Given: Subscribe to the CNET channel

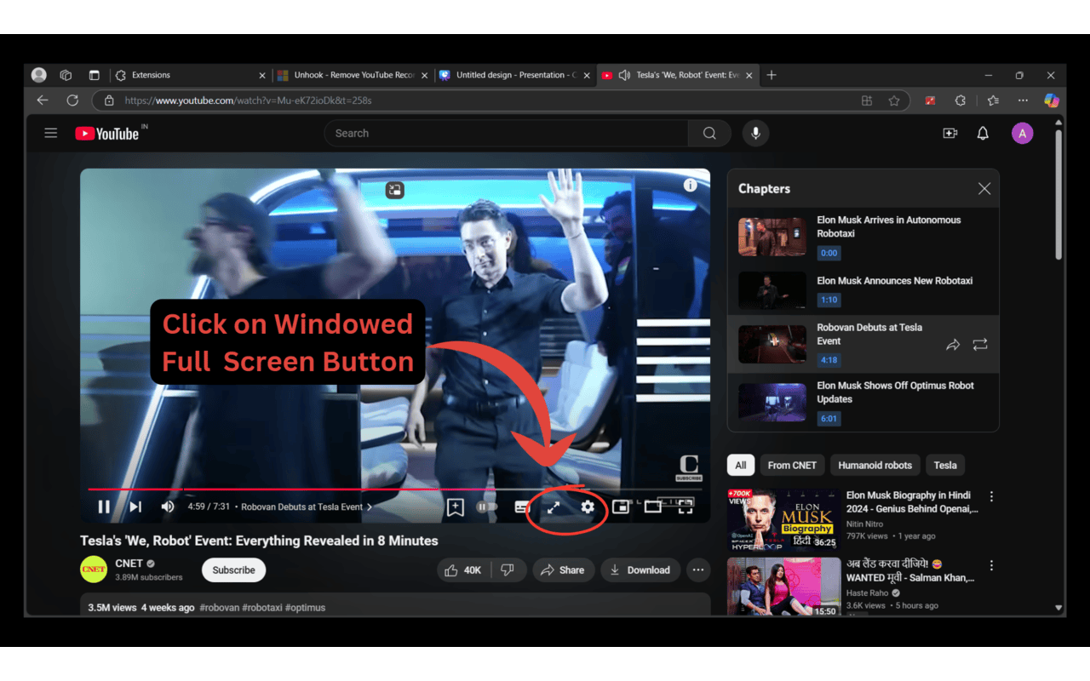Looking at the screenshot, I should click(234, 570).
